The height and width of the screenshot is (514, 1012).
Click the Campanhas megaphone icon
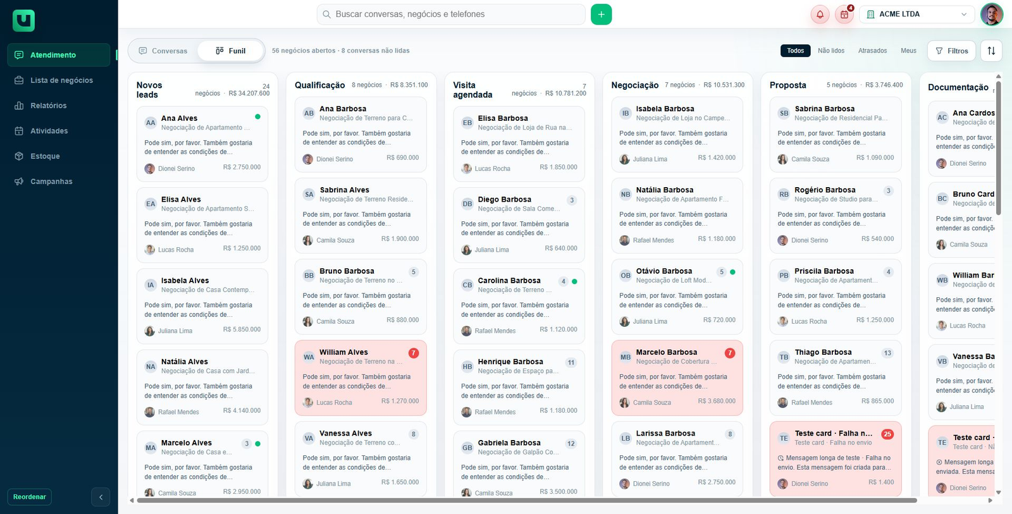click(19, 181)
